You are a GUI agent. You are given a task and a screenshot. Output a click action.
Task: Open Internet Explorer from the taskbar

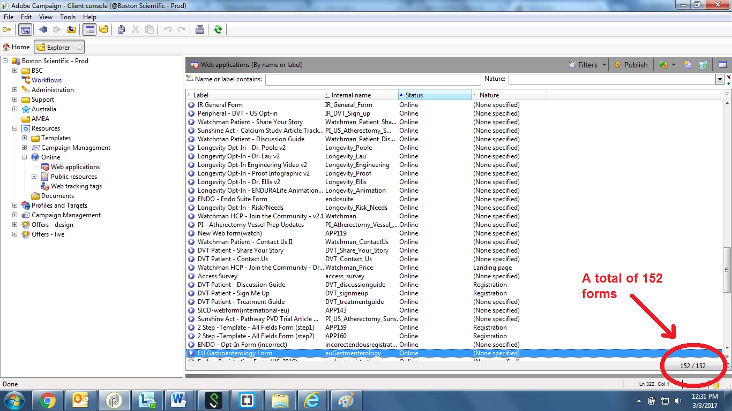[x=313, y=400]
